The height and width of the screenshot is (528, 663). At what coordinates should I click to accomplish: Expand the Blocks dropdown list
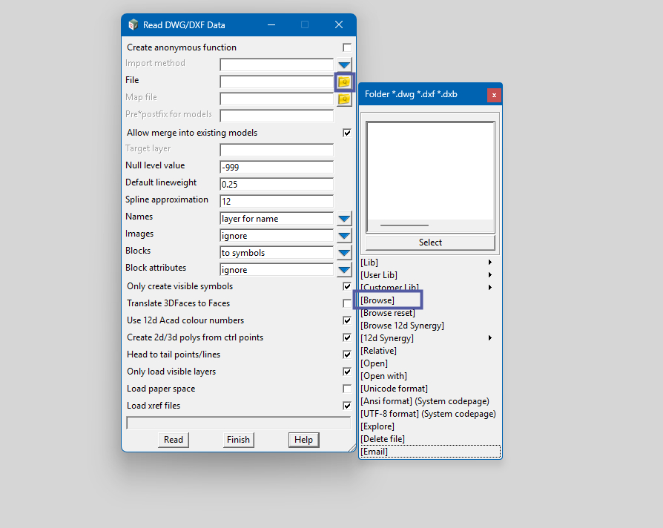pyautogui.click(x=344, y=253)
